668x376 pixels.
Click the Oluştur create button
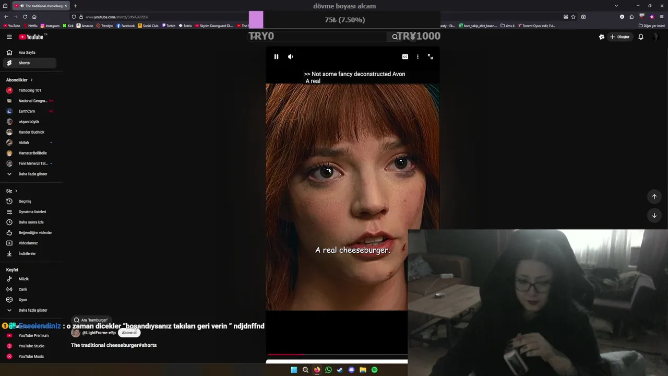(x=620, y=37)
